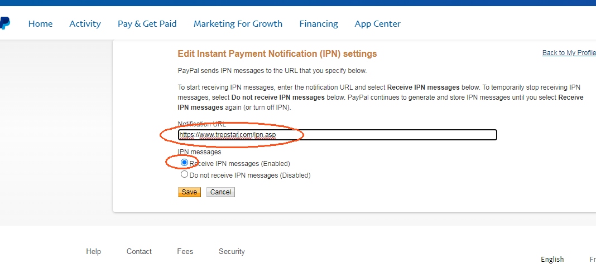Open Pay & Get Paid menu
596x264 pixels.
click(x=147, y=24)
